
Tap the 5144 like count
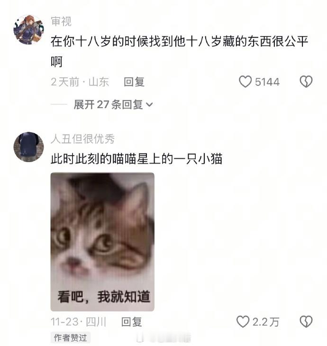267,82
